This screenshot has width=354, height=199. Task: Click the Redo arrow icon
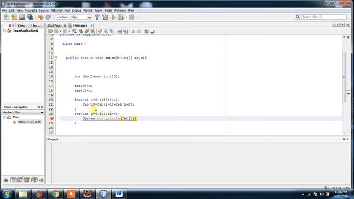coord(48,17)
